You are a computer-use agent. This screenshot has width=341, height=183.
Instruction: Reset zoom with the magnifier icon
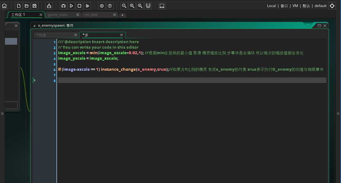coord(132,6)
